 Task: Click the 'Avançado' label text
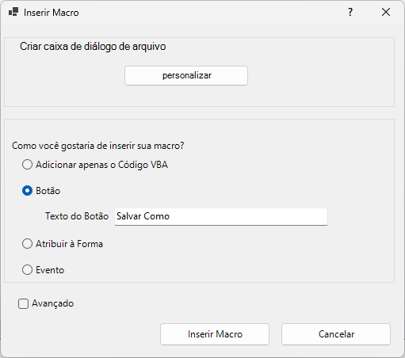click(x=53, y=303)
